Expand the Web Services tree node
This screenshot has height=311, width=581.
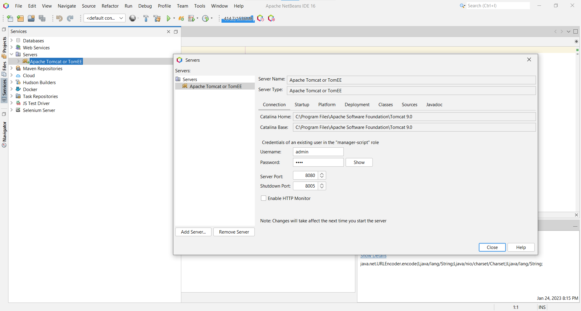11,47
